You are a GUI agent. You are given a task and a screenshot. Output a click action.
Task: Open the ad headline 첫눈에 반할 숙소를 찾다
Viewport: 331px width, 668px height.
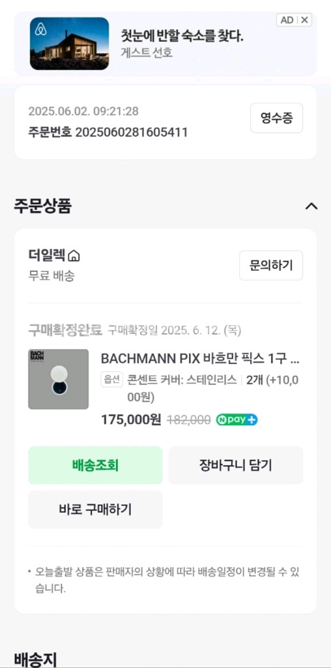click(182, 36)
